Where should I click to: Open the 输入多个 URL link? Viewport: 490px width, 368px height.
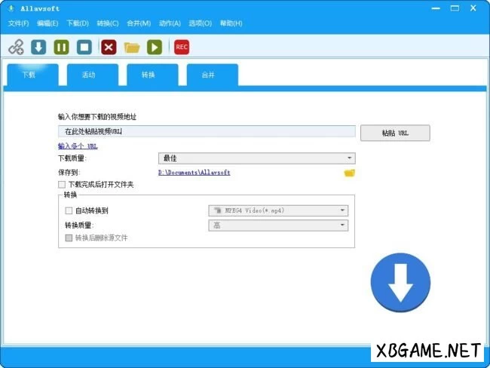pos(78,146)
